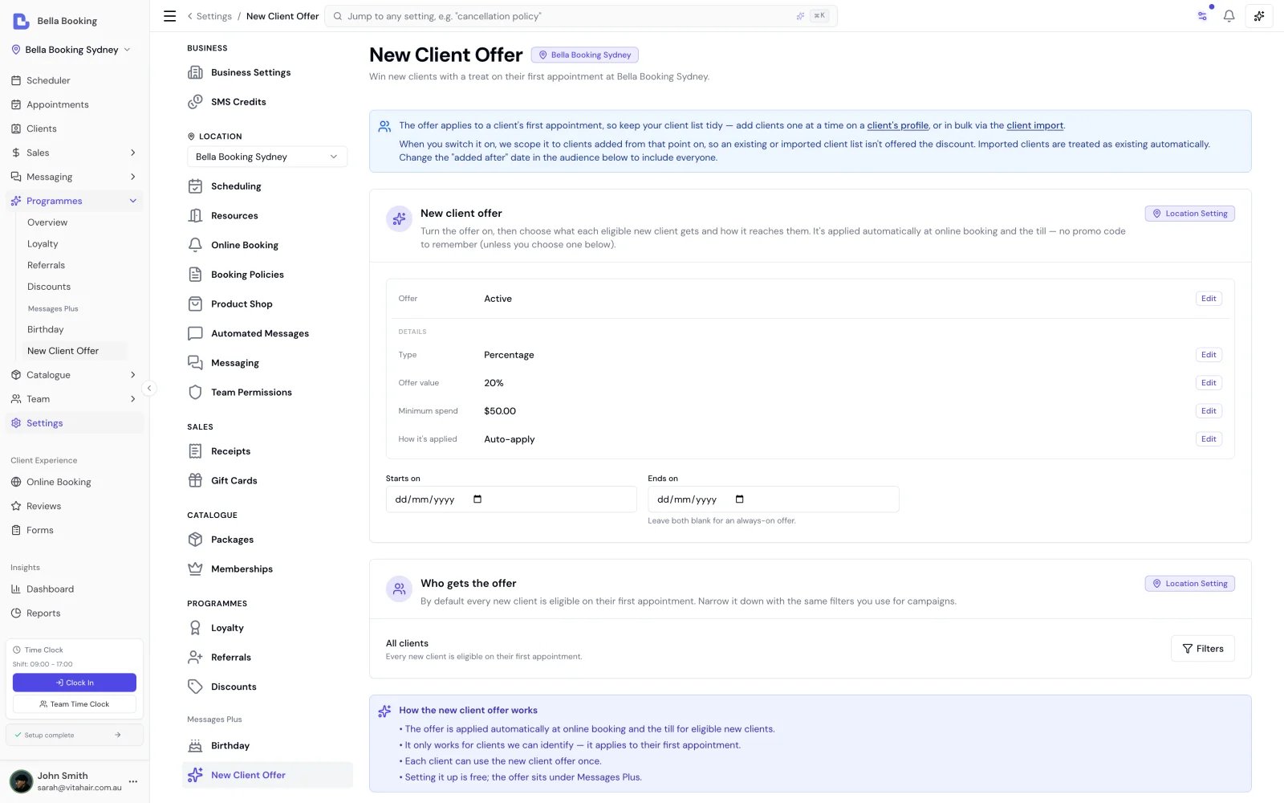
Task: Open the Booking Policies icon
Action: pyautogui.click(x=195, y=275)
